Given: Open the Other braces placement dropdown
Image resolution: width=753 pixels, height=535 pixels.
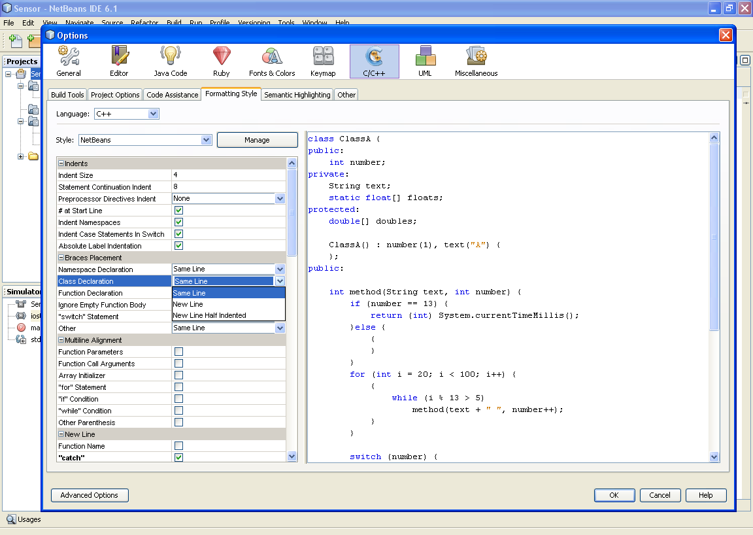Looking at the screenshot, I should point(280,328).
